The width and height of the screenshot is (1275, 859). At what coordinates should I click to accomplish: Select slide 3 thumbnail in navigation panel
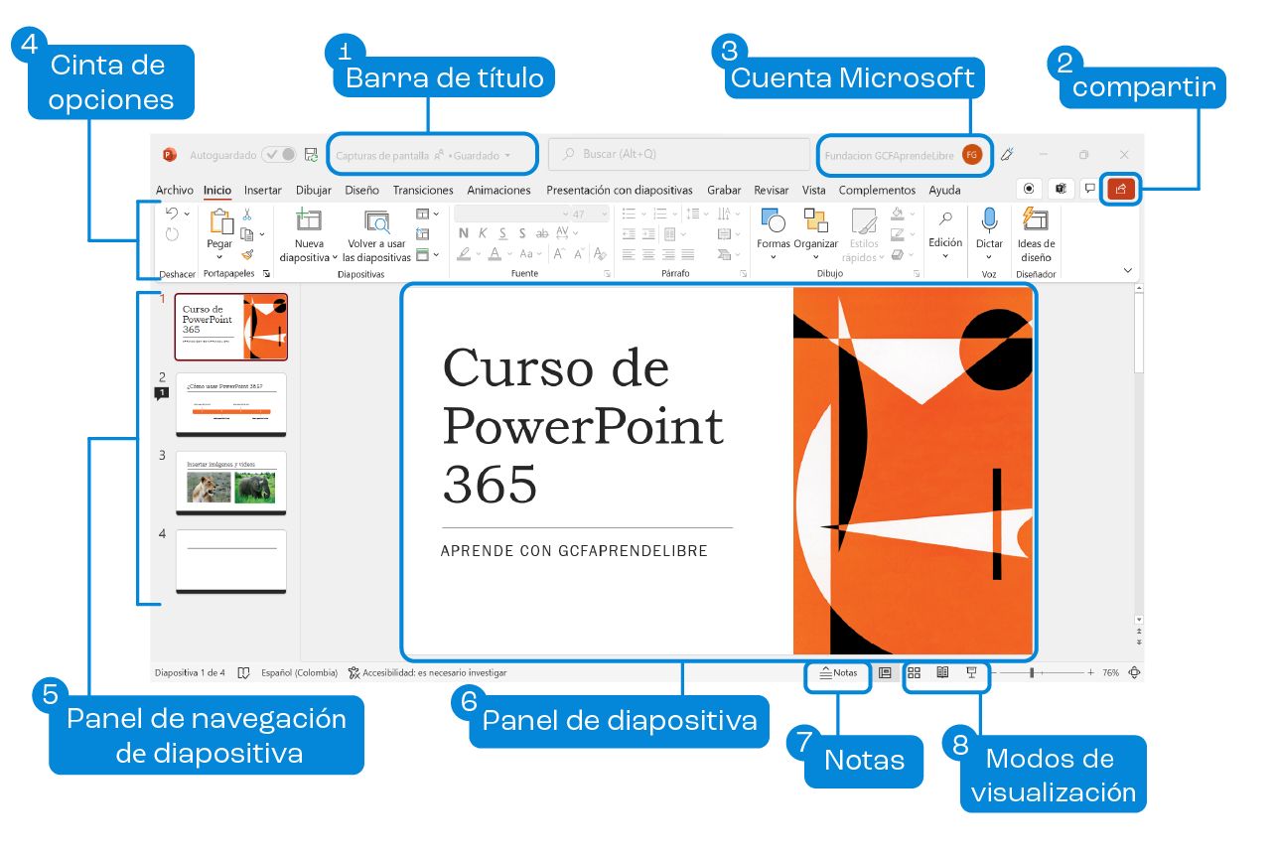[230, 483]
